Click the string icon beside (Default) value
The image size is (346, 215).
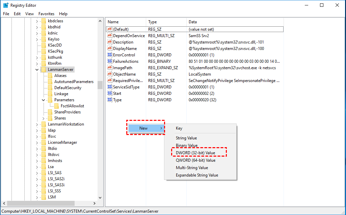click(x=109, y=29)
